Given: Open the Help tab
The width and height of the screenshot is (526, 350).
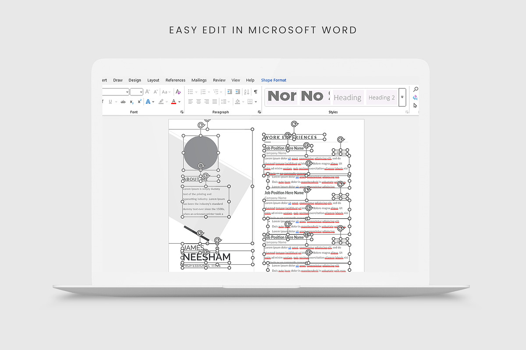Looking at the screenshot, I should pyautogui.click(x=250, y=80).
